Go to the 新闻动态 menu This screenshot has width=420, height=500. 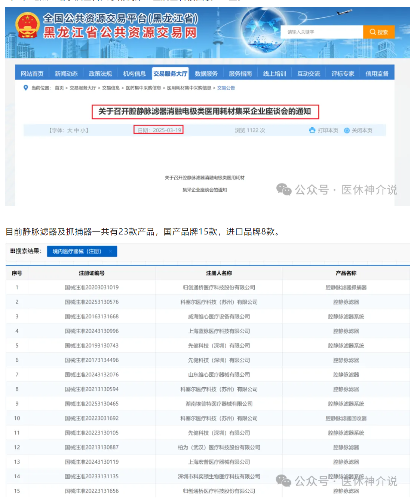(x=66, y=73)
